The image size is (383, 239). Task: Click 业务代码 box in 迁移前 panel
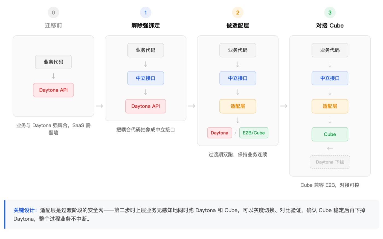[x=53, y=62]
